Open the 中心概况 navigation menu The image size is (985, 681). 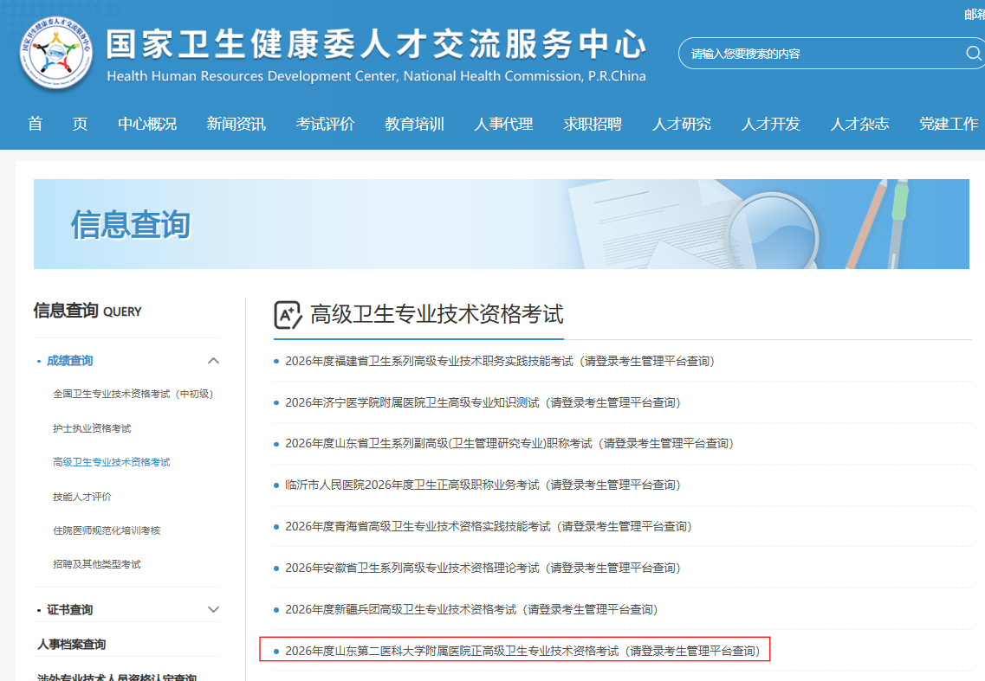pos(147,124)
